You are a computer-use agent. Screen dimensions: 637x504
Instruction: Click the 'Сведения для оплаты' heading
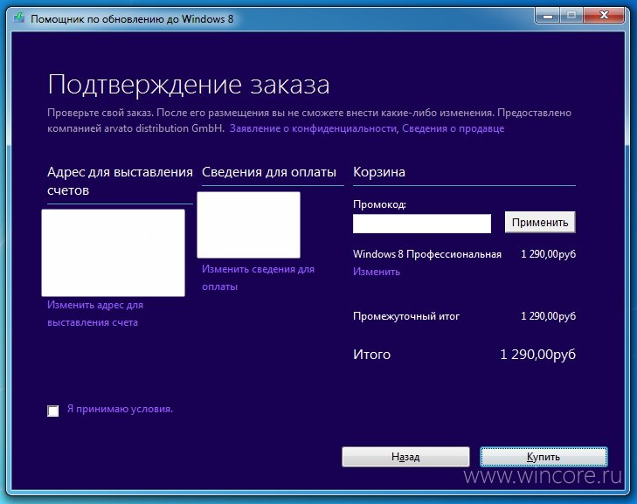[269, 172]
